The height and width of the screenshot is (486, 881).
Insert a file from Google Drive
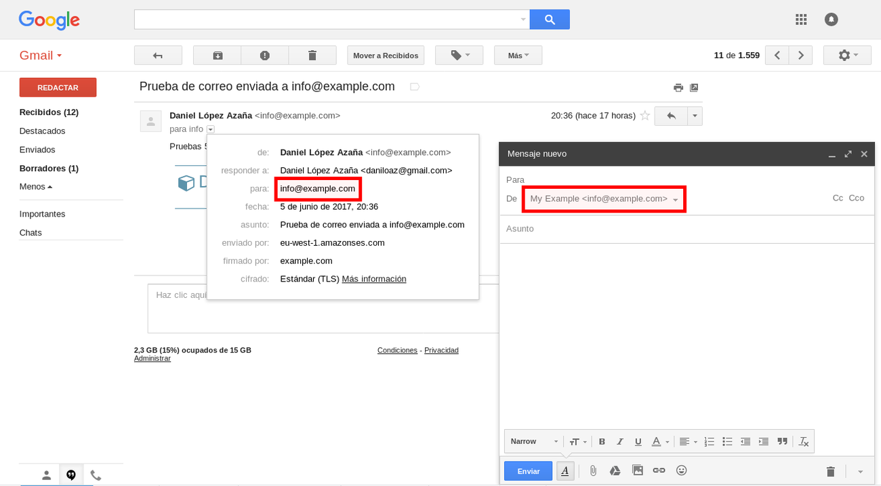pyautogui.click(x=615, y=470)
